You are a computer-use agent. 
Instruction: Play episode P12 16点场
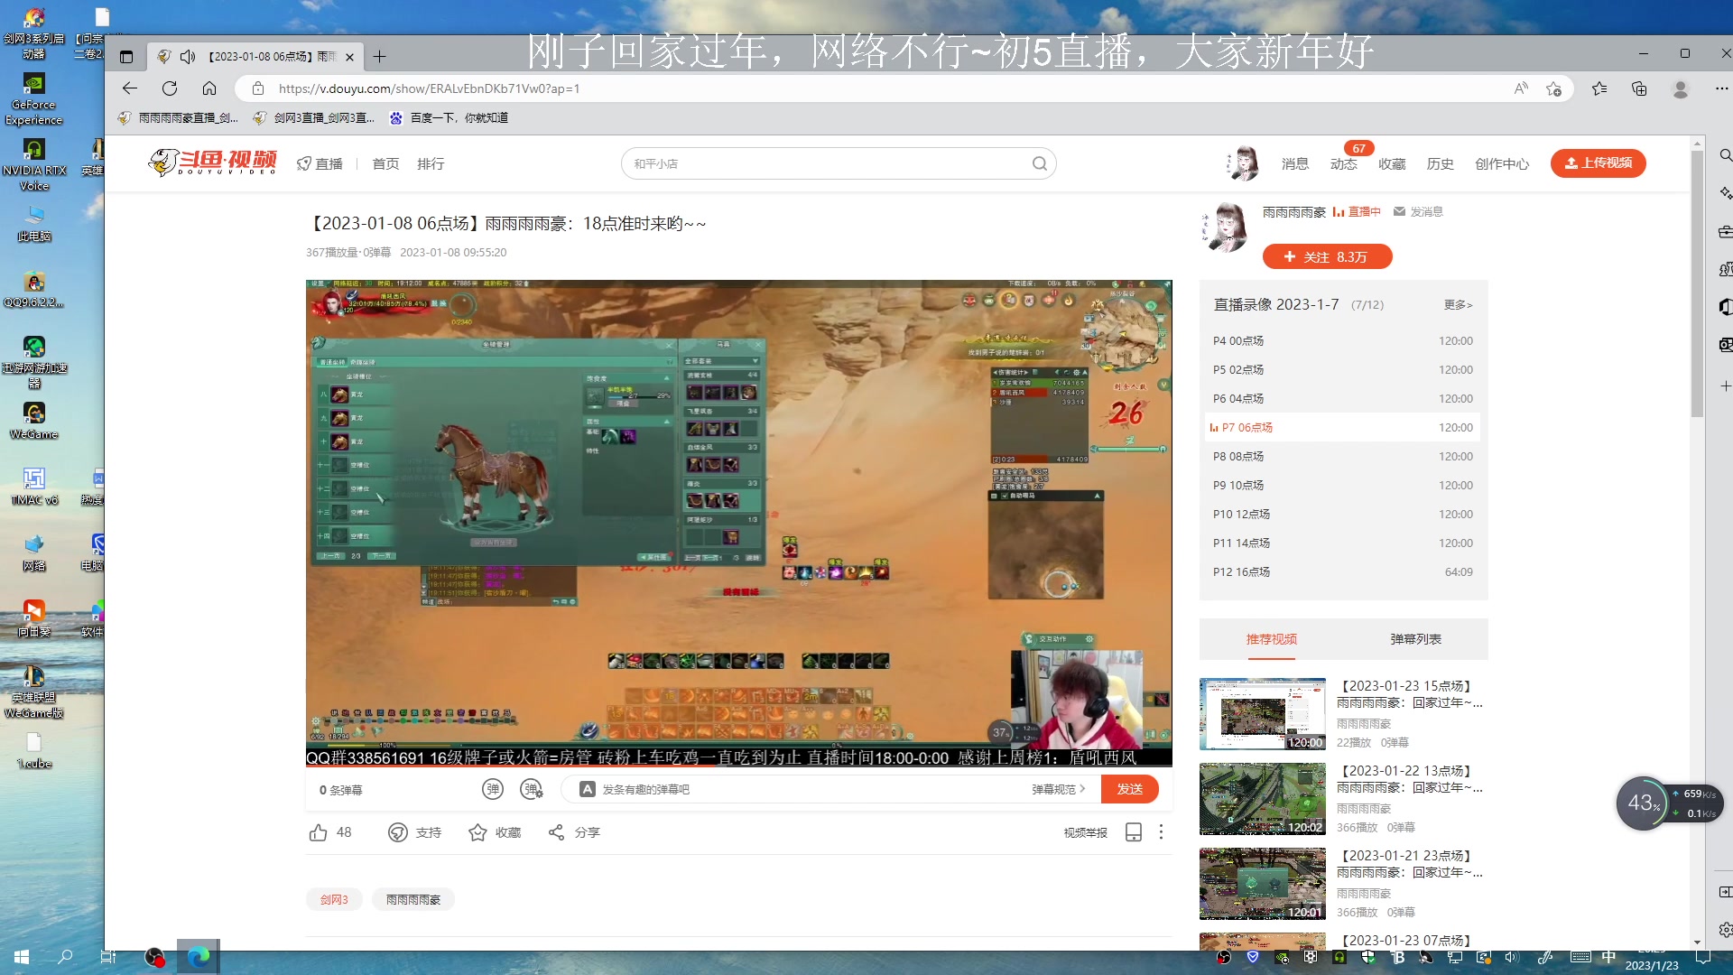point(1343,571)
